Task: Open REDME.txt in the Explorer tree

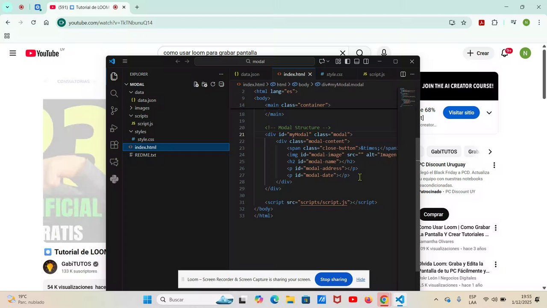Action: click(x=145, y=155)
